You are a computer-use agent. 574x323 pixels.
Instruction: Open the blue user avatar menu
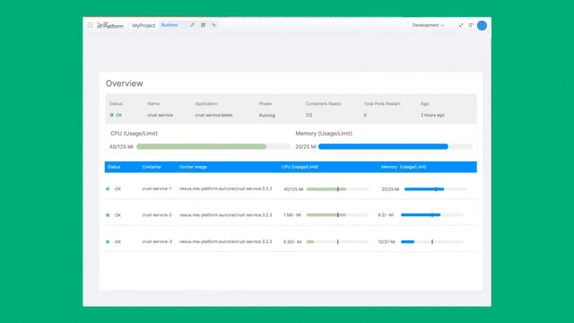(482, 25)
